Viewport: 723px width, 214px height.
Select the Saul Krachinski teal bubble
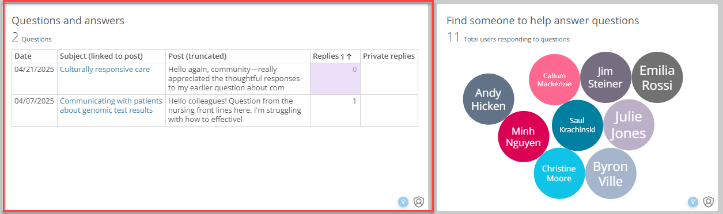(577, 125)
